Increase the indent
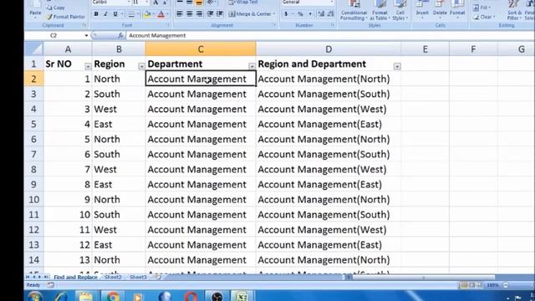 pyautogui.click(x=220, y=14)
